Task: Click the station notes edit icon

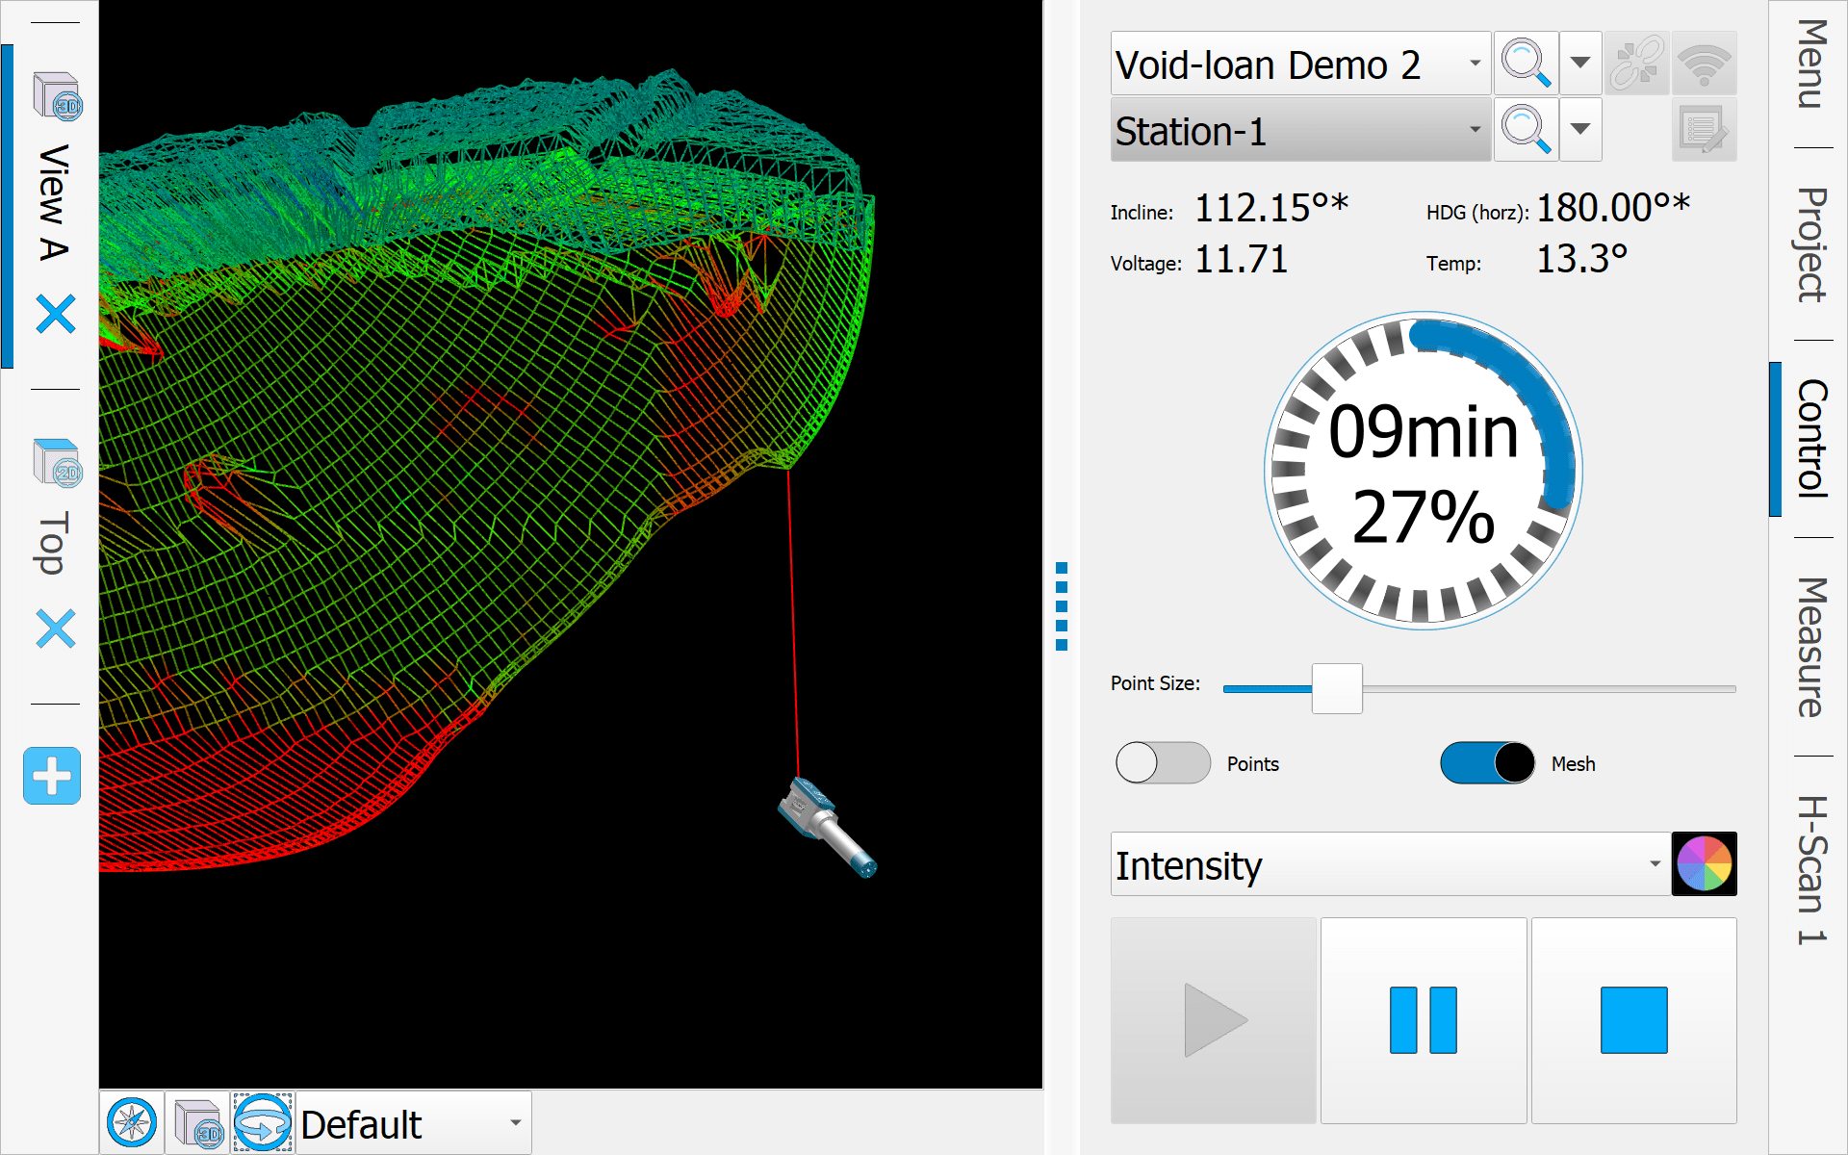Action: tap(1704, 130)
